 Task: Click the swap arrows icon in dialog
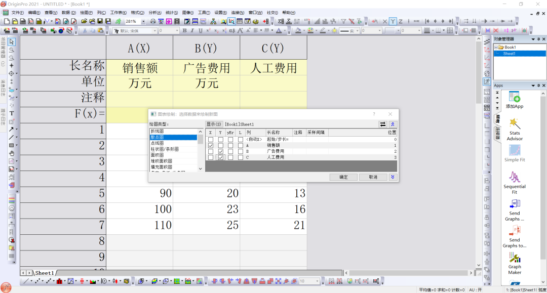(x=383, y=124)
